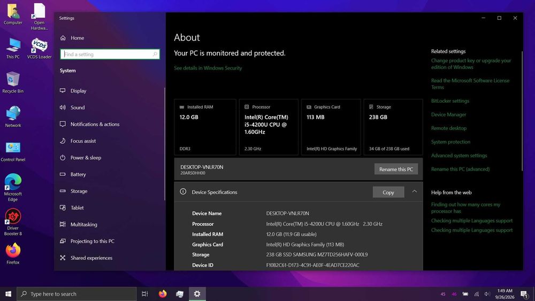Click the Settings gear on the taskbar
This screenshot has height=301, width=535.
click(197, 294)
